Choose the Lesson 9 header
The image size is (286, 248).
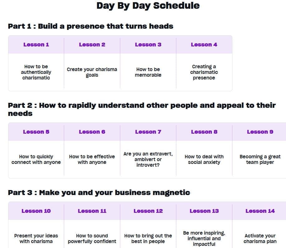tap(260, 132)
